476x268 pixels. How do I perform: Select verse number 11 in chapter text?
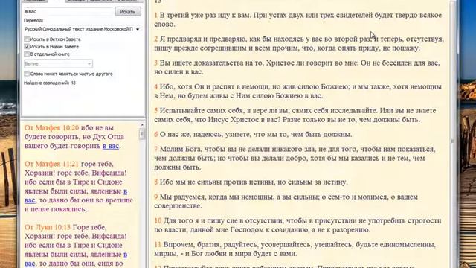coord(158,244)
